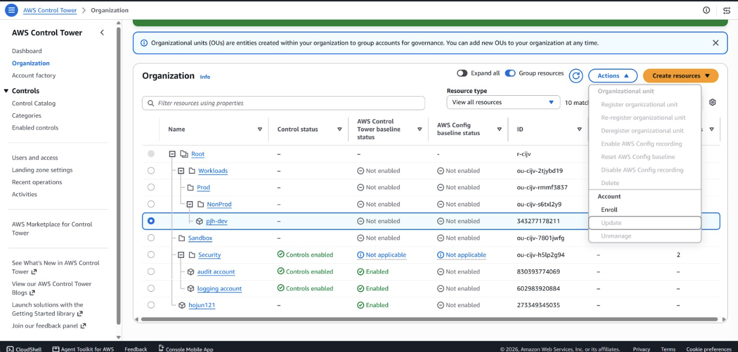Open Dashboard in sidebar
Screen dimensions: 738x352
pos(27,51)
